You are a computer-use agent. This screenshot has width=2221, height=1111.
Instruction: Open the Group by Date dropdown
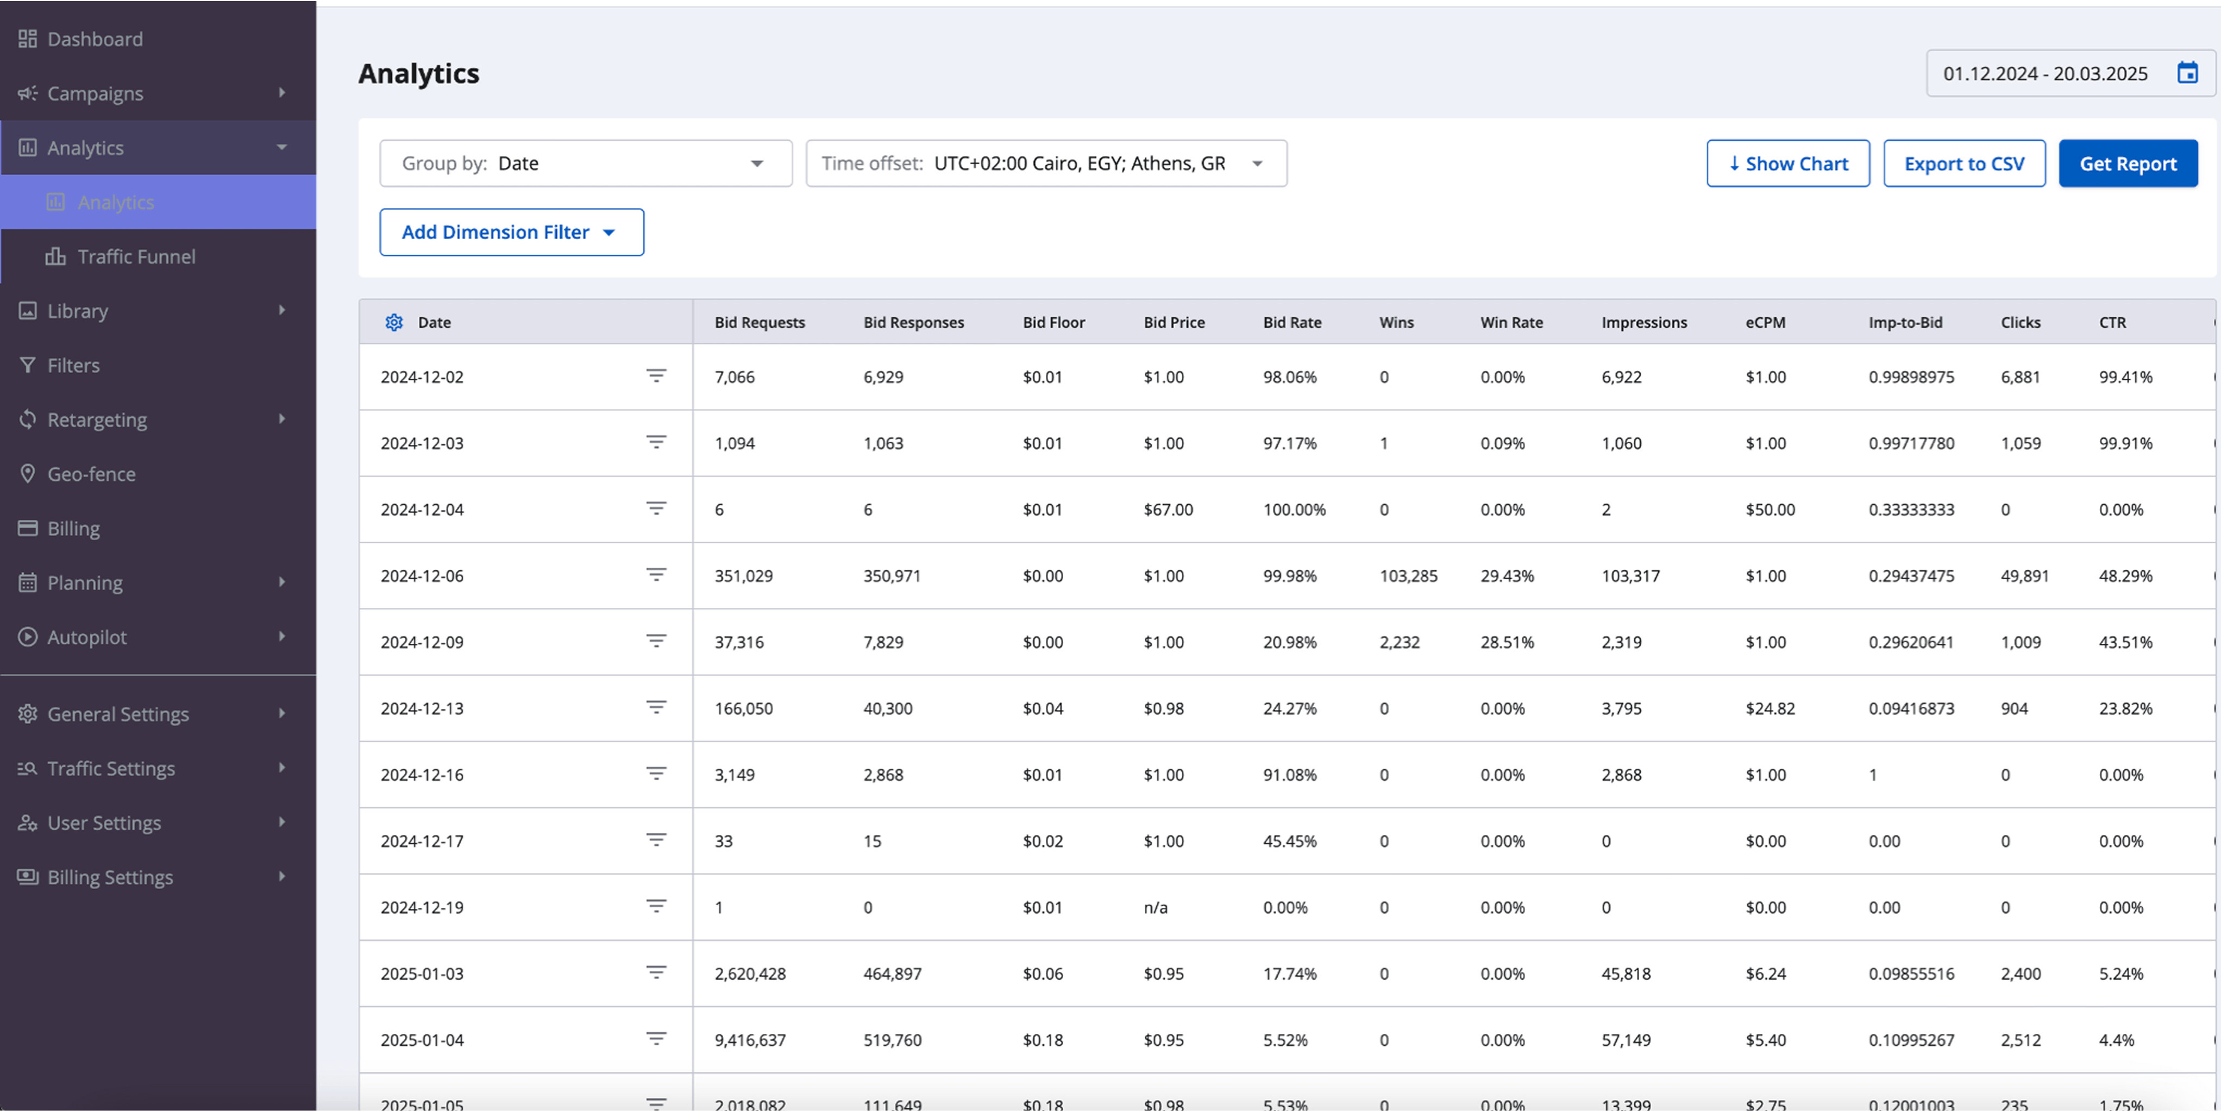tap(586, 163)
